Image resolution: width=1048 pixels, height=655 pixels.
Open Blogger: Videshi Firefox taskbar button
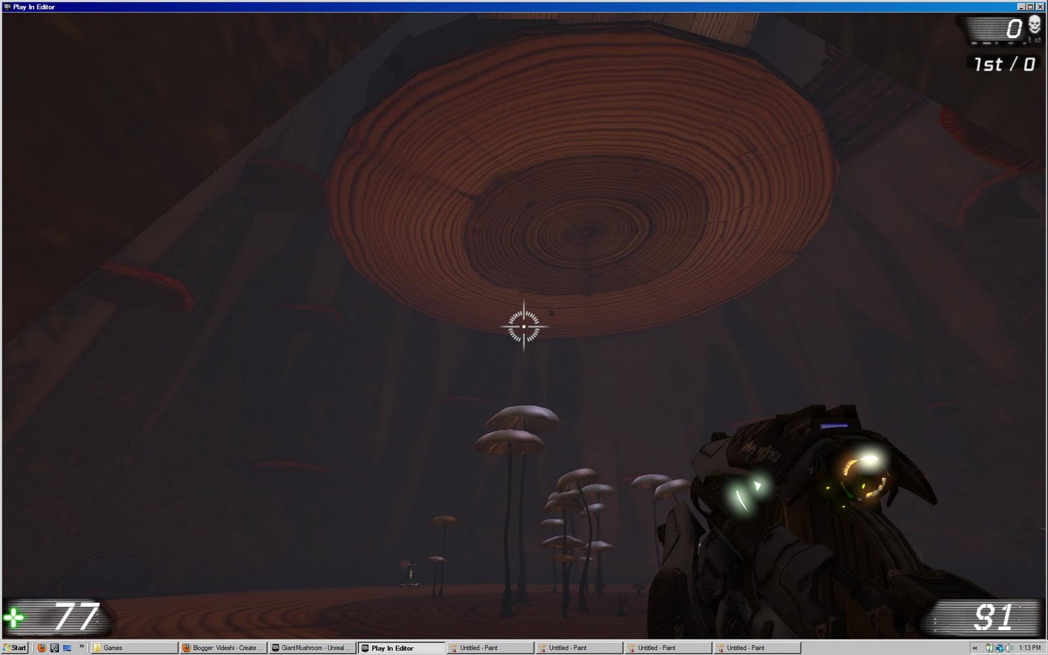click(x=223, y=648)
